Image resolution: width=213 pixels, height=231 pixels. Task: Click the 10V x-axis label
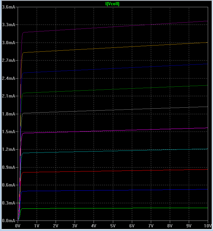(x=208, y=226)
